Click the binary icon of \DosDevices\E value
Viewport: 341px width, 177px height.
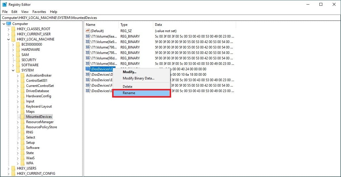88,80
